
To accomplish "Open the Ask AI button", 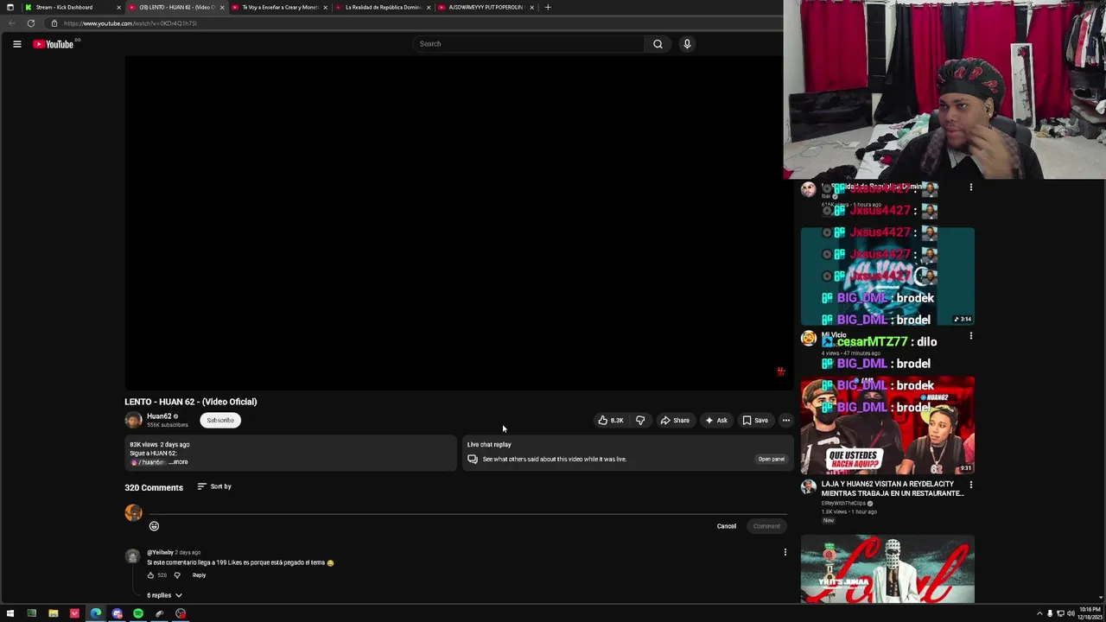I will (716, 421).
